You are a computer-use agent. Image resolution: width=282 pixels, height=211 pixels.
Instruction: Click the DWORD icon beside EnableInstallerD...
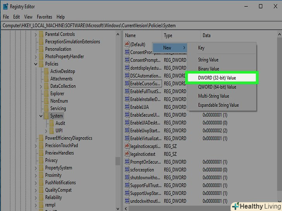click(127, 99)
